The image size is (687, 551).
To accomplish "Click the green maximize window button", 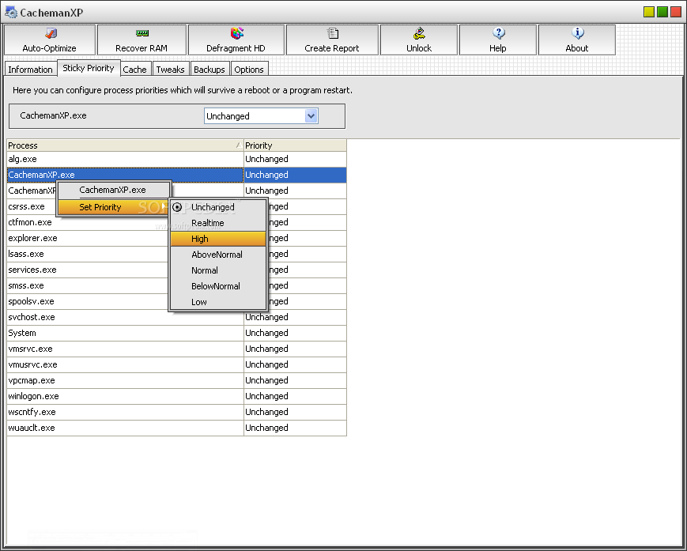I will click(x=662, y=12).
